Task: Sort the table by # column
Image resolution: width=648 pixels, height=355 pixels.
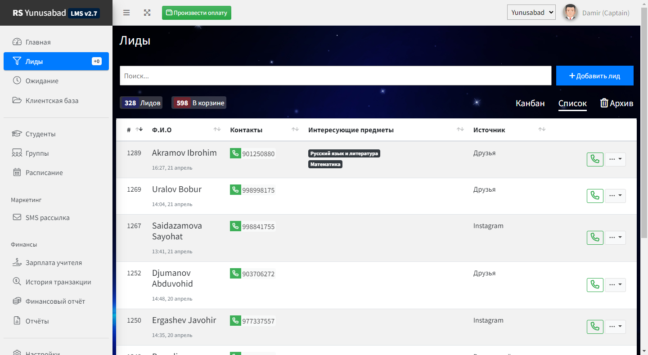Action: click(x=139, y=130)
